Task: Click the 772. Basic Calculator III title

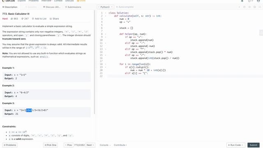Action: tap(16, 14)
